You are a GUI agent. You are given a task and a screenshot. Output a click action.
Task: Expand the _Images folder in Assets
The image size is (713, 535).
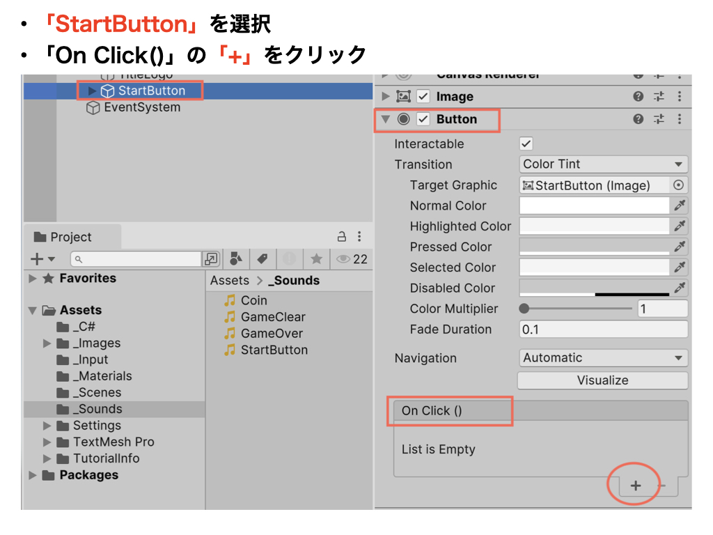coord(47,343)
